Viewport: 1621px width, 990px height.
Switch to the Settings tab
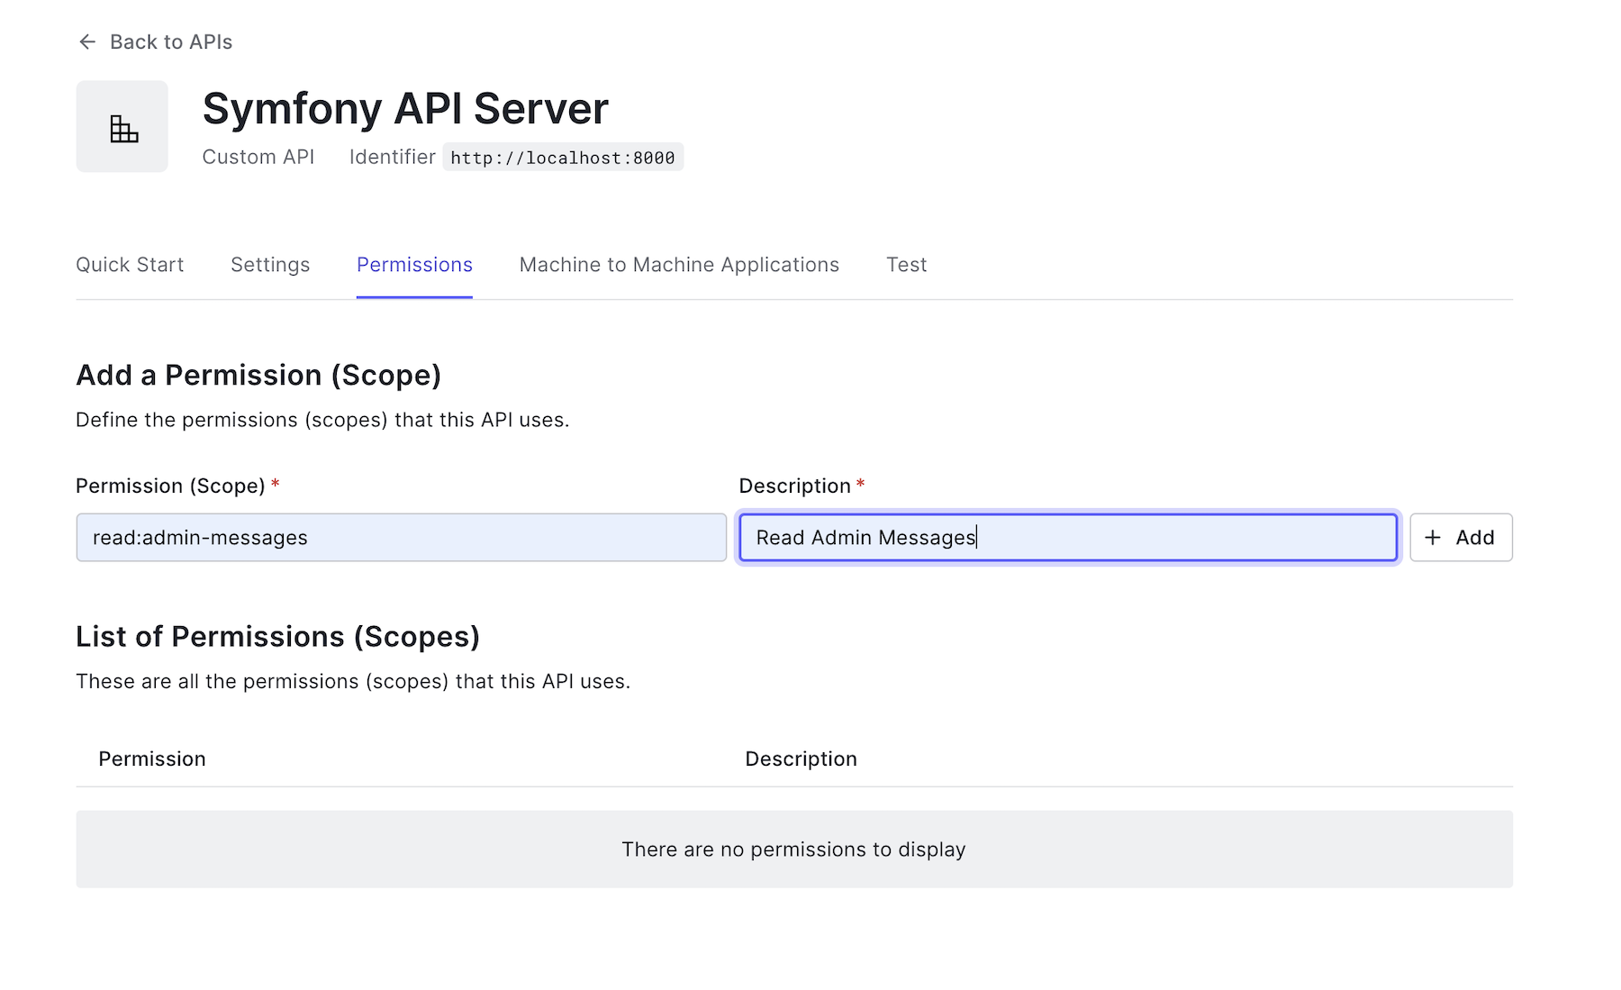click(270, 265)
